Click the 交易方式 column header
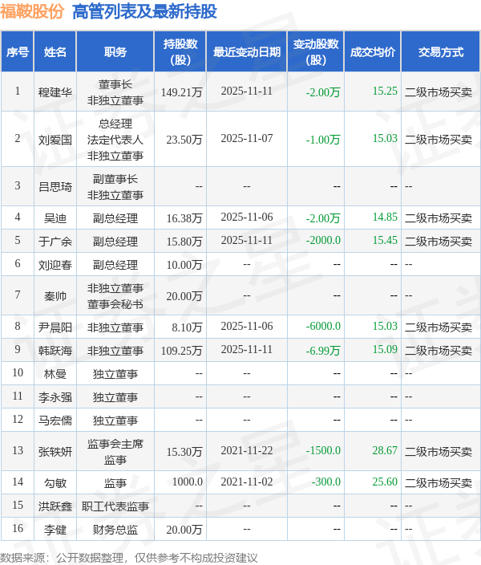The image size is (481, 565). pyautogui.click(x=441, y=52)
